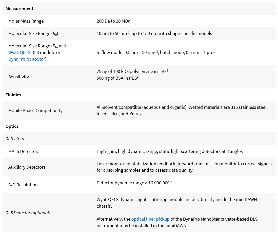The height and width of the screenshot is (233, 278).
Task: Click the A/D Resolution label
Action: tap(23, 185)
